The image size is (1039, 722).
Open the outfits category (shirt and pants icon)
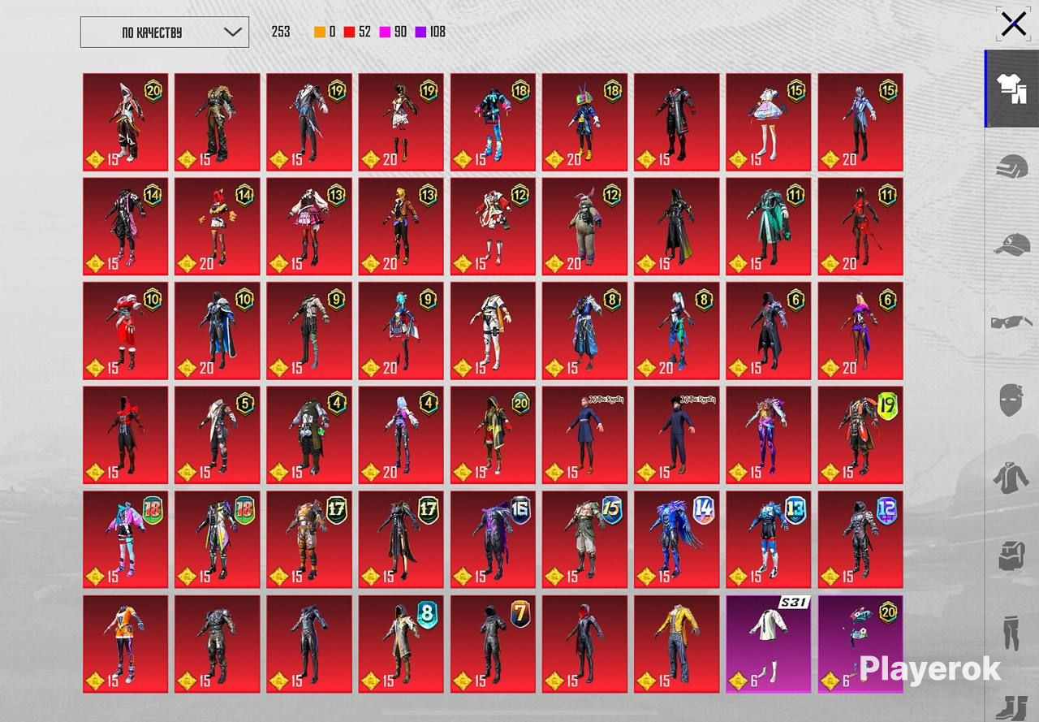tap(1012, 89)
